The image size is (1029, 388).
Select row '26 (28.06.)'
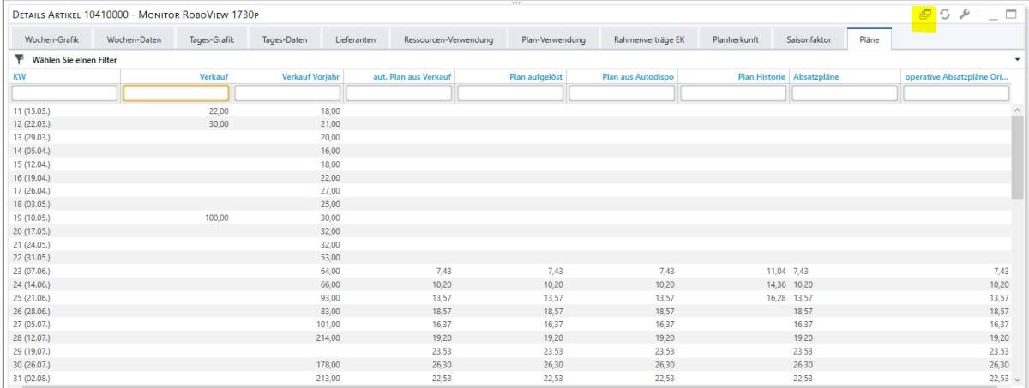(510, 311)
